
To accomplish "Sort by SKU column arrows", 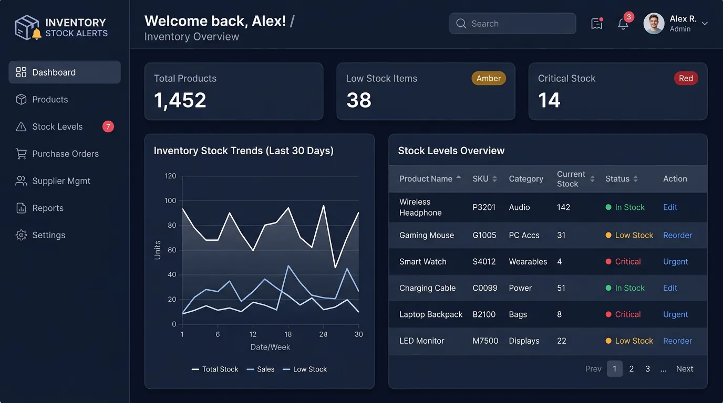I will (494, 179).
